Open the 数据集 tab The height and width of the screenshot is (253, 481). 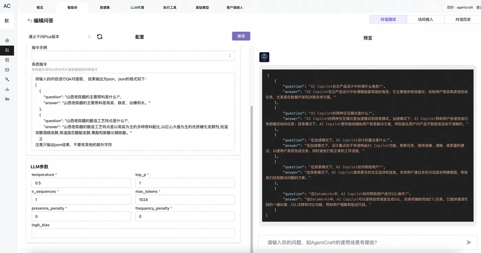105,8
